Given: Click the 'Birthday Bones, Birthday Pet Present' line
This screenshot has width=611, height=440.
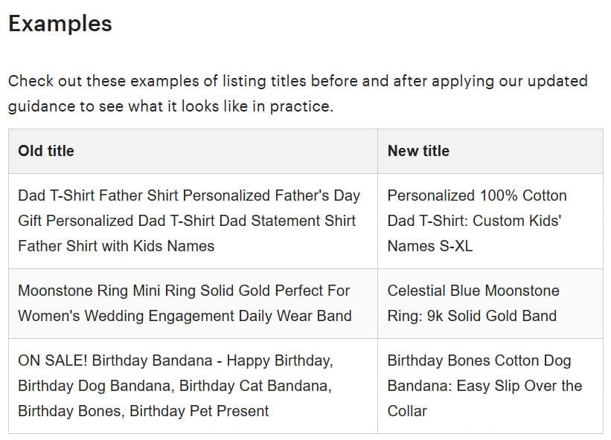Looking at the screenshot, I should tap(144, 411).
